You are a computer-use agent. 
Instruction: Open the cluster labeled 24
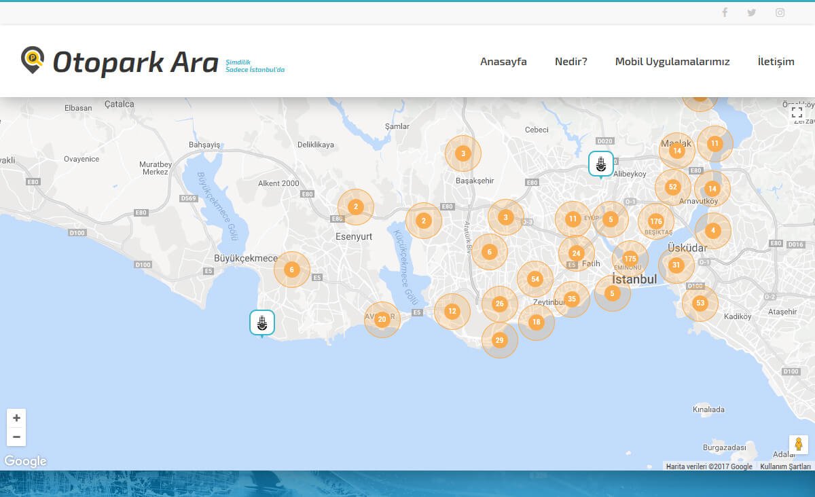[x=577, y=253]
